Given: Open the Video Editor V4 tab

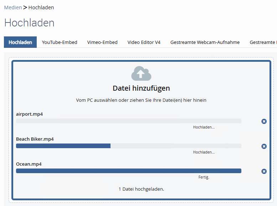Looking at the screenshot, I should pyautogui.click(x=144, y=42).
